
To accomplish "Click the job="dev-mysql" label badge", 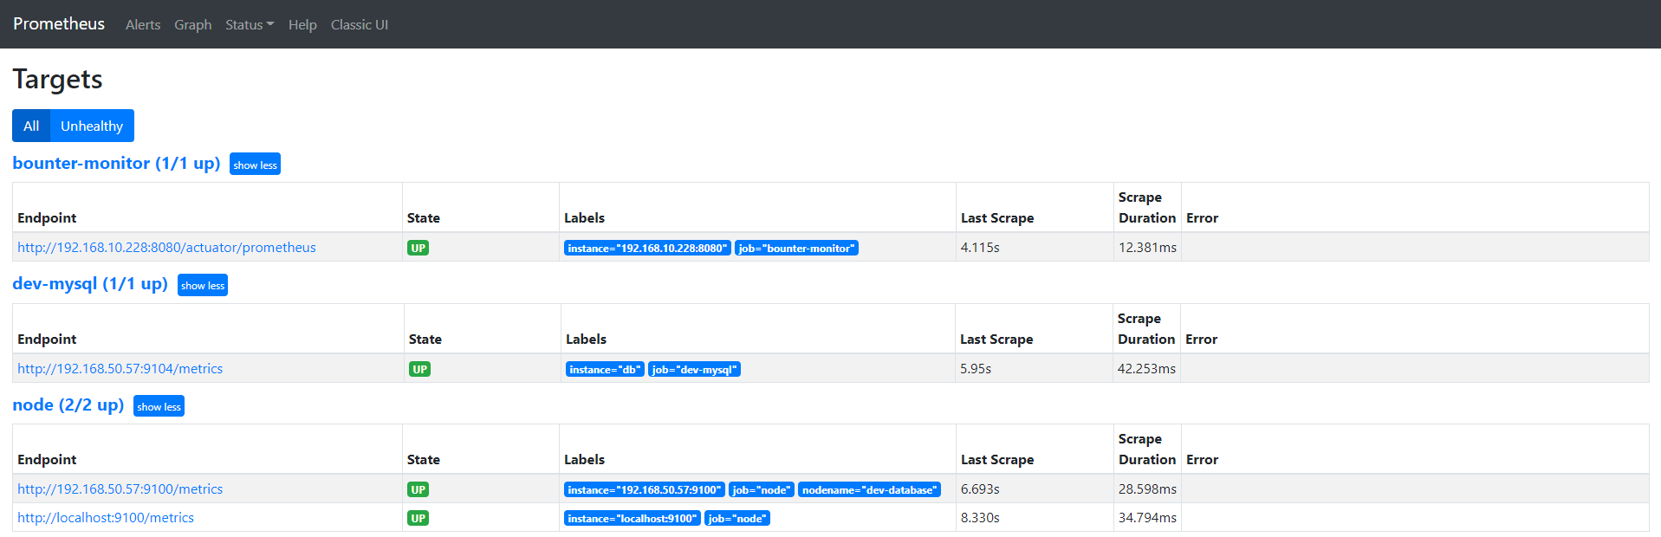I will point(694,370).
